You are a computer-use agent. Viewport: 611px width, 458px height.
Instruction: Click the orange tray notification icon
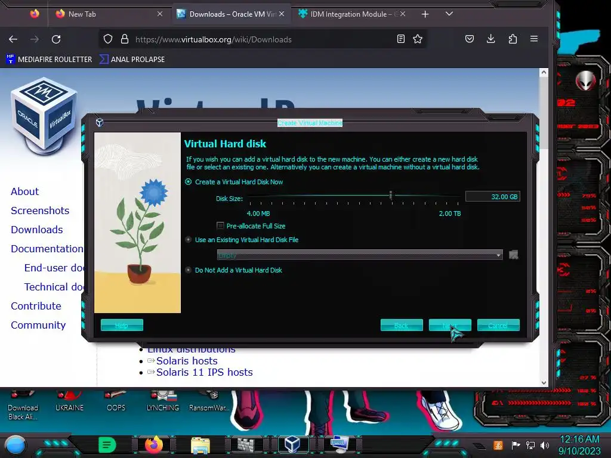point(498,445)
